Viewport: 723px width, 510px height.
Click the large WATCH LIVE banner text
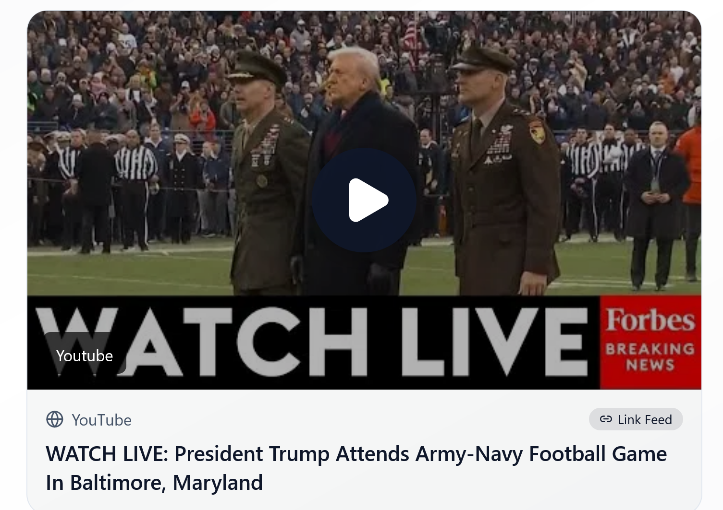tap(312, 342)
